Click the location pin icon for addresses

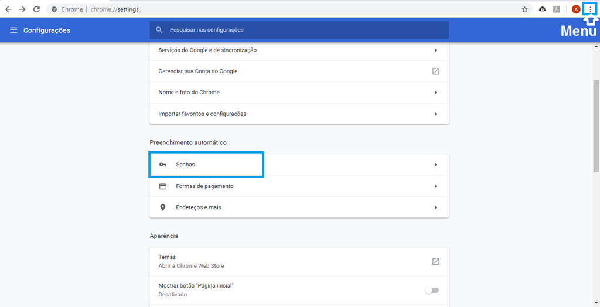163,207
